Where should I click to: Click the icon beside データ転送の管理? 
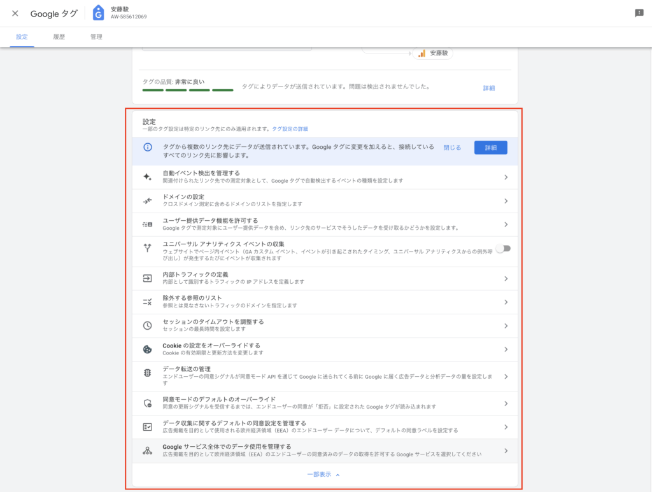click(x=147, y=373)
